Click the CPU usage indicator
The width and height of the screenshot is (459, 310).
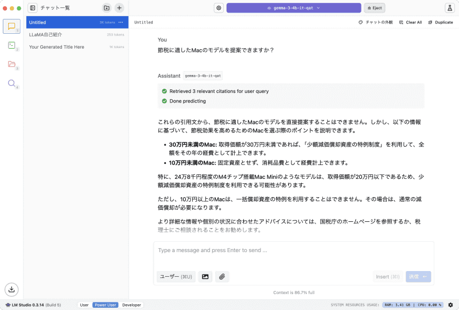[429, 305]
